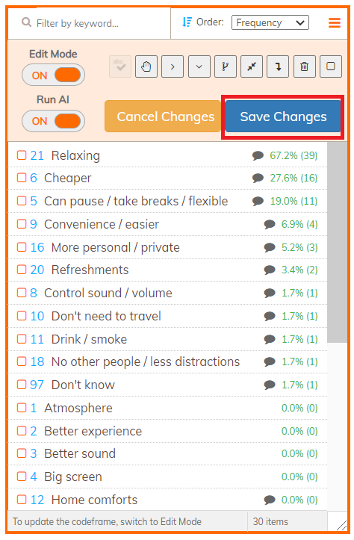Toggle the Run AI switch
This screenshot has height=540, width=354.
53,121
